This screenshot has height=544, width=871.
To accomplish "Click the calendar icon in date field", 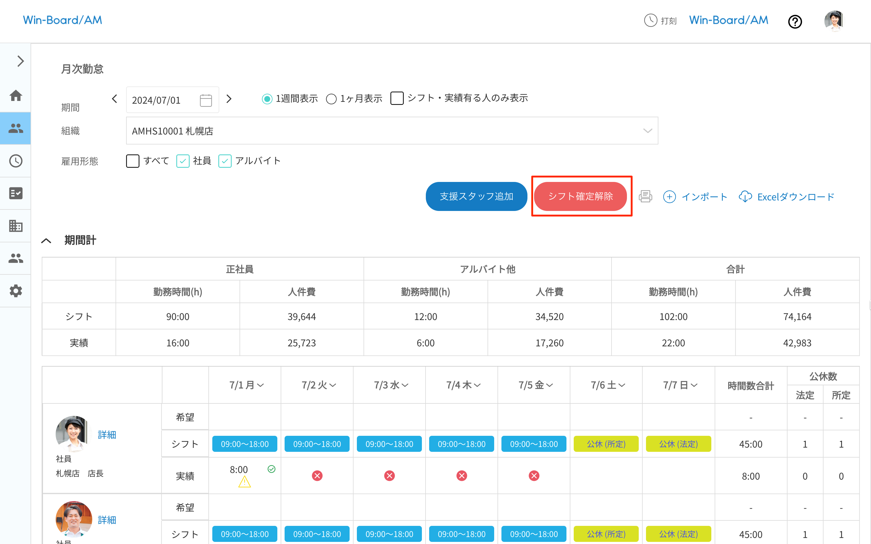I will pos(206,100).
